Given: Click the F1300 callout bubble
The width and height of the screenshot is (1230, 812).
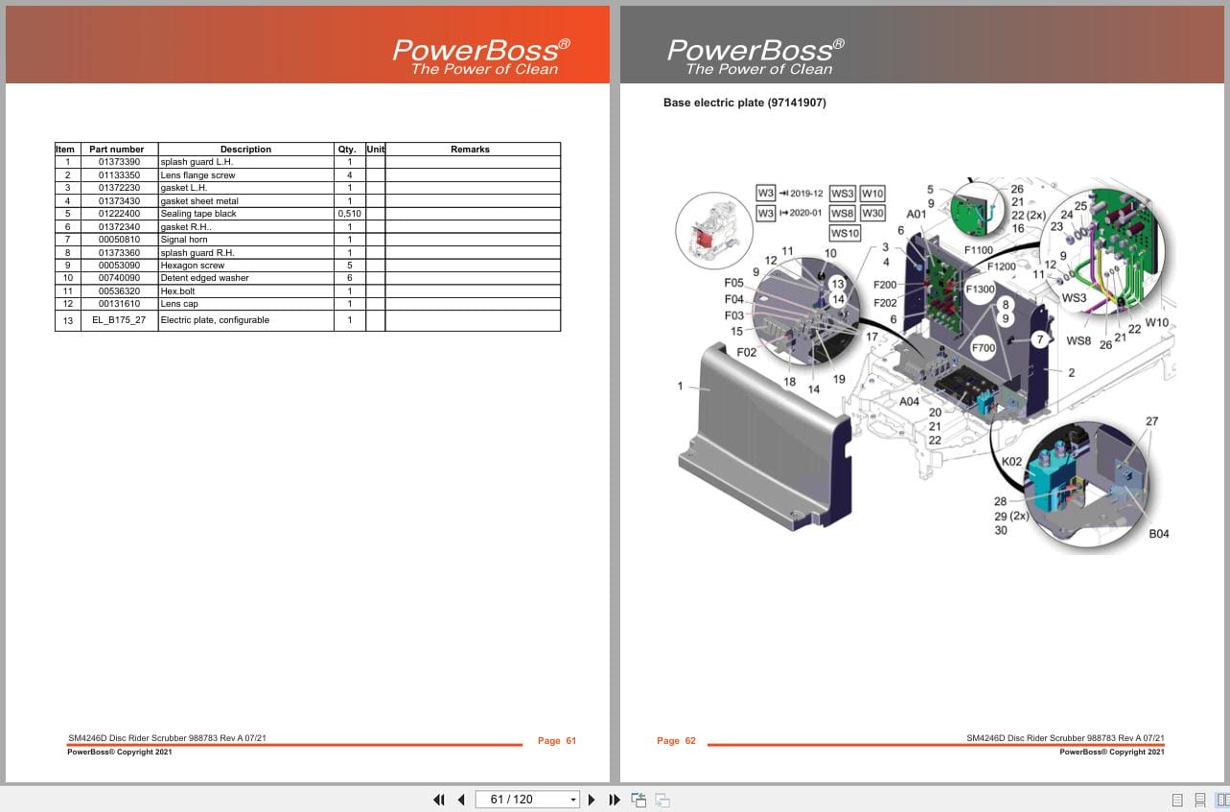Looking at the screenshot, I should (x=981, y=289).
